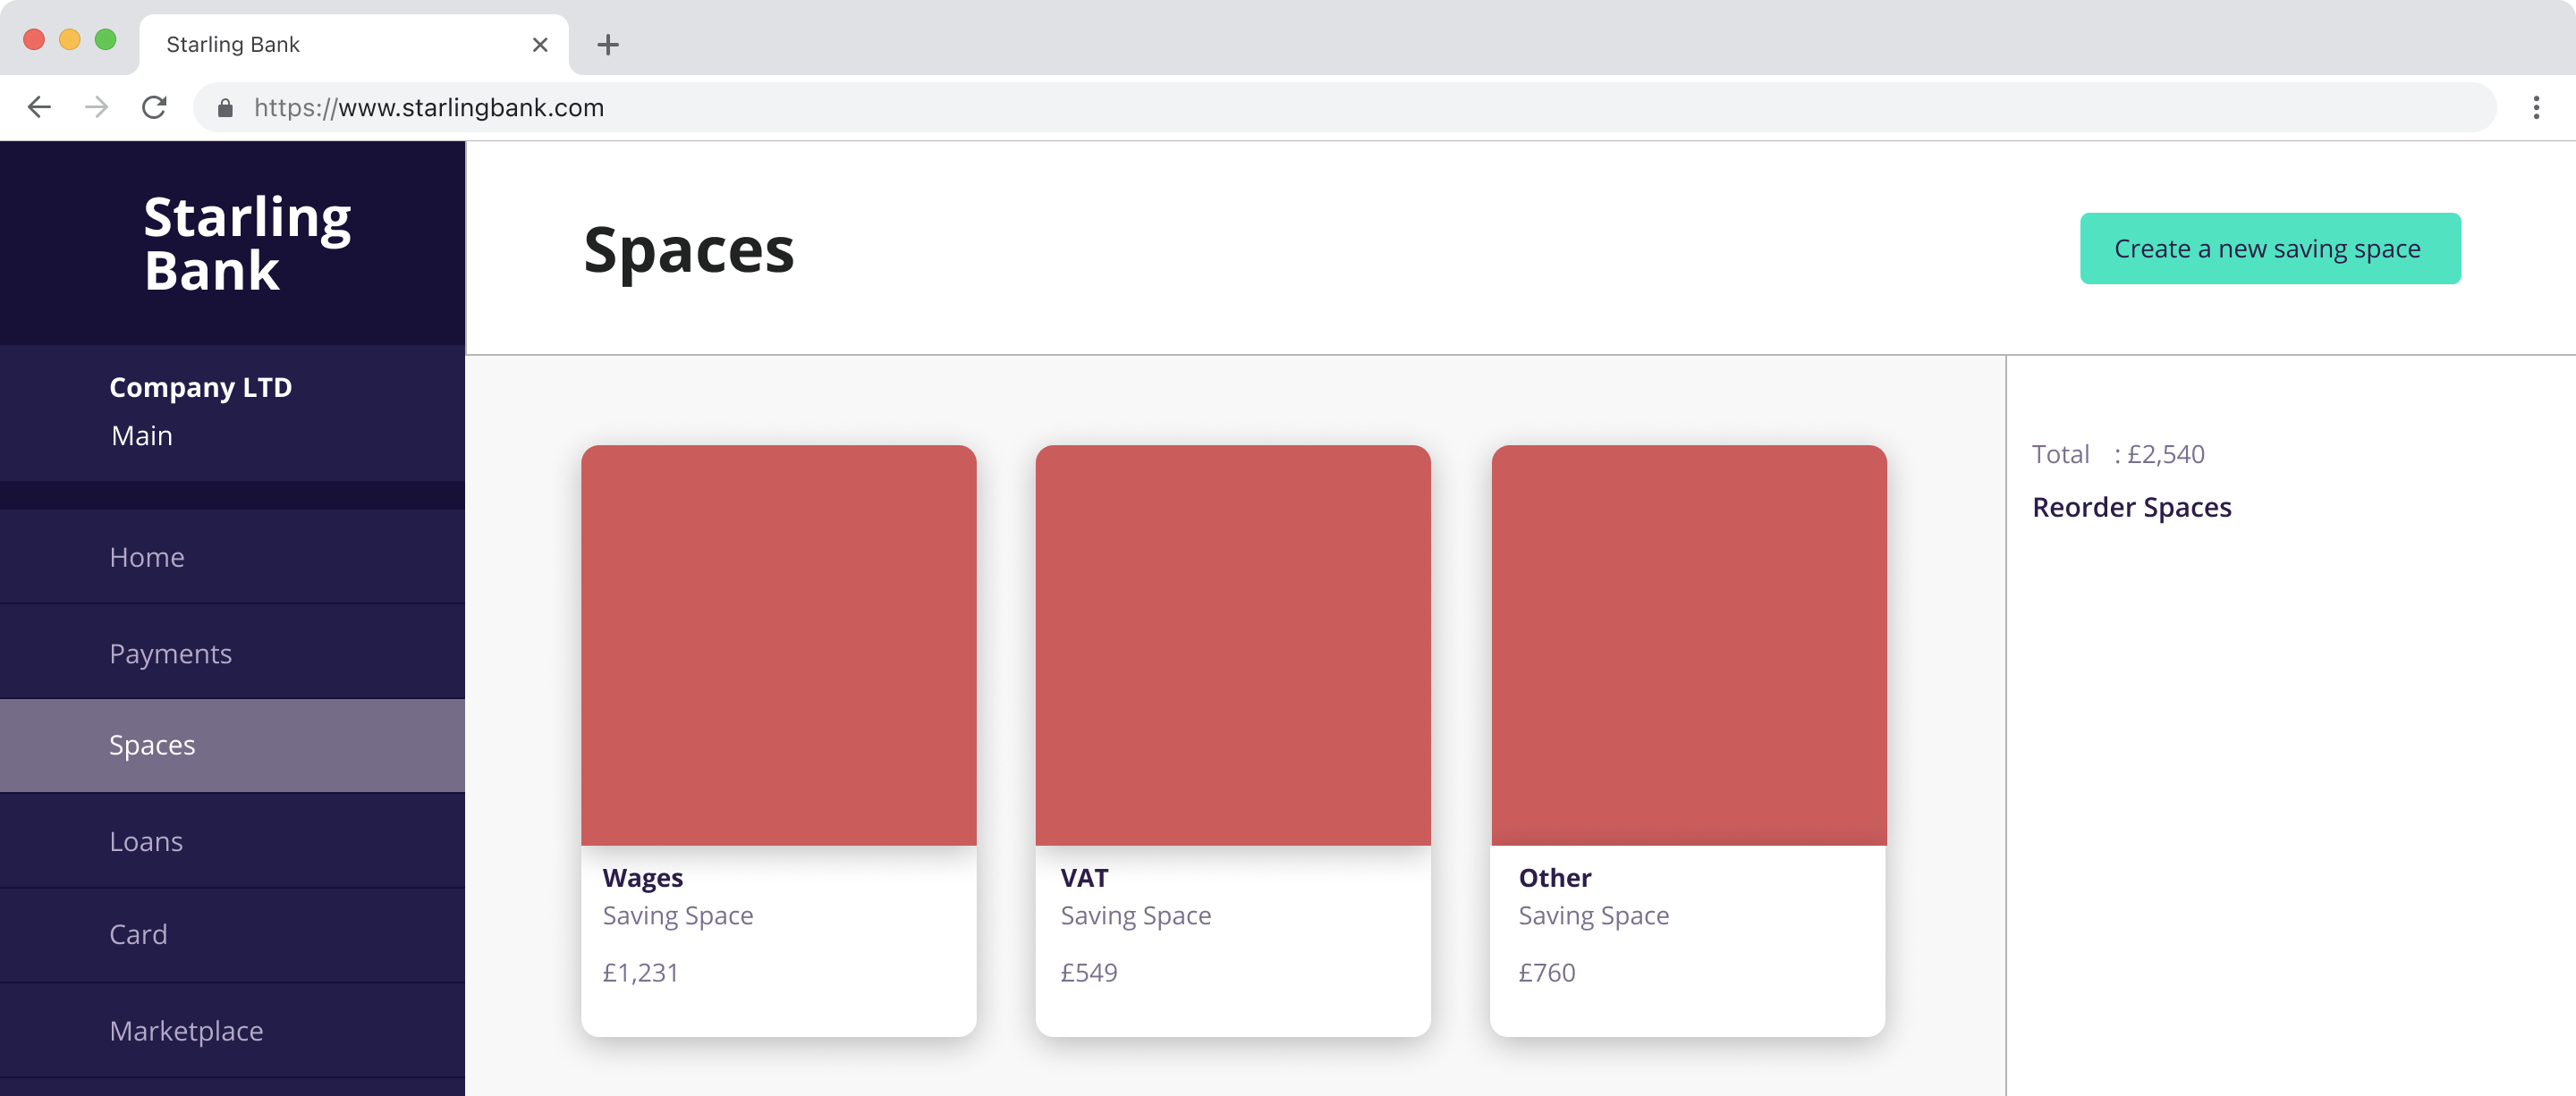Close the Starling Bank tab

click(540, 45)
